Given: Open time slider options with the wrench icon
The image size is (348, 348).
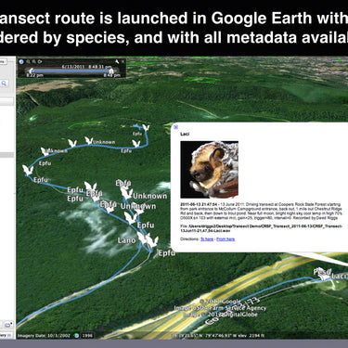Looking at the screenshot, I should point(117,61).
